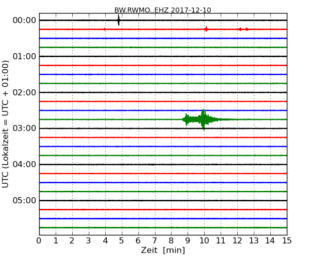Click x-axis tick label 10
The width and height of the screenshot is (326, 261).
pos(204,241)
